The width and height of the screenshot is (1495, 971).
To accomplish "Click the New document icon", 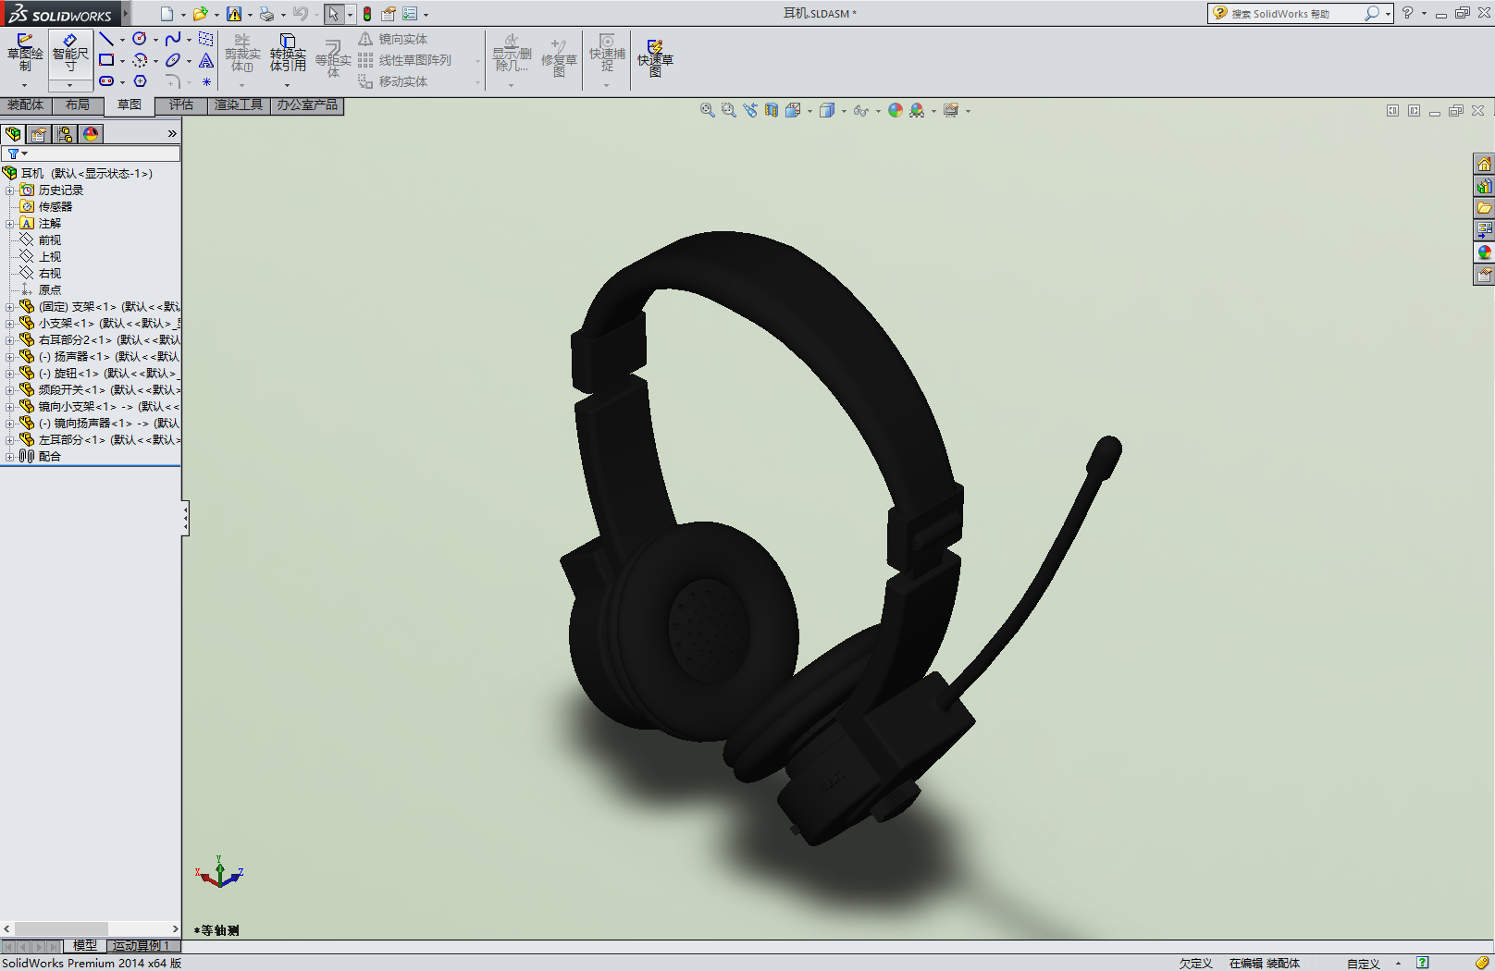I will [x=167, y=14].
